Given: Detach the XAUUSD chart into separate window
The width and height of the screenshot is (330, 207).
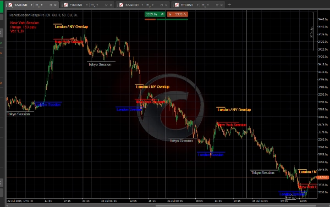Looking at the screenshot, I should pyautogui.click(x=51, y=5).
